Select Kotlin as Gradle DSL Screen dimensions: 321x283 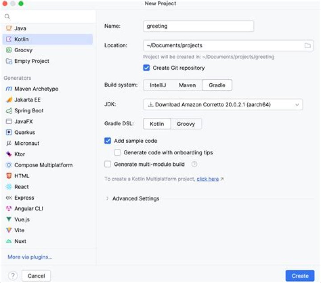157,124
